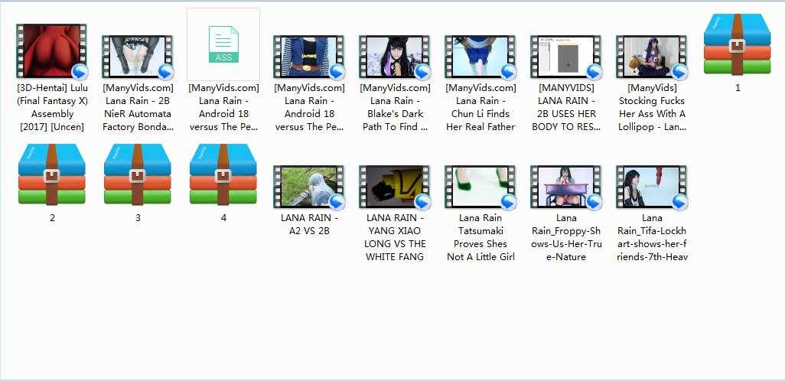785x381 pixels.
Task: Select Blake's Dark Path To Find video
Action: [395, 57]
